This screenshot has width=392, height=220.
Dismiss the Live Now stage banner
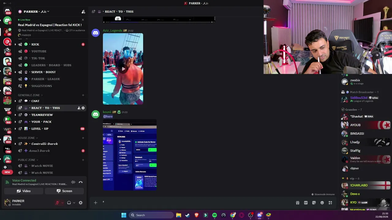click(x=83, y=20)
